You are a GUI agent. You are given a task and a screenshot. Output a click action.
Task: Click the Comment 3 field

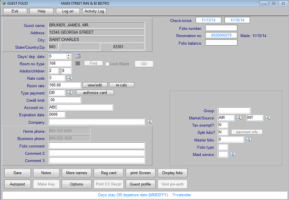(x=97, y=161)
